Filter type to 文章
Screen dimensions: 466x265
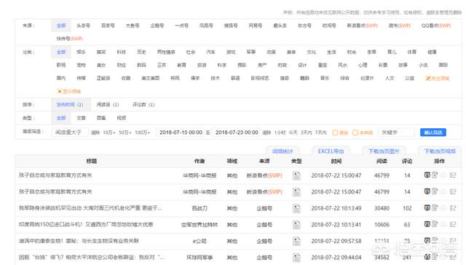(81, 118)
